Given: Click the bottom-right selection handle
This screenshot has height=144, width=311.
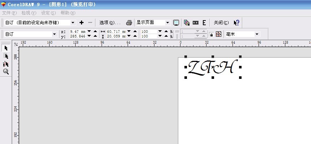Looking at the screenshot, I should tap(240, 78).
